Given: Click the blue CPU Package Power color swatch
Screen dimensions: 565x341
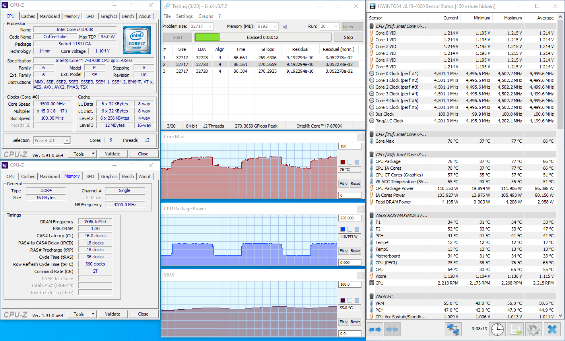Looking at the screenshot, I should point(343,229).
